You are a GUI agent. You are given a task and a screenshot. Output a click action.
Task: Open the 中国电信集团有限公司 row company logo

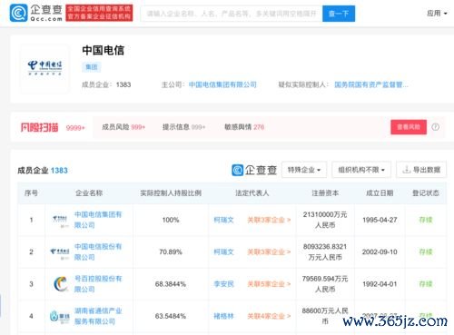pos(60,220)
